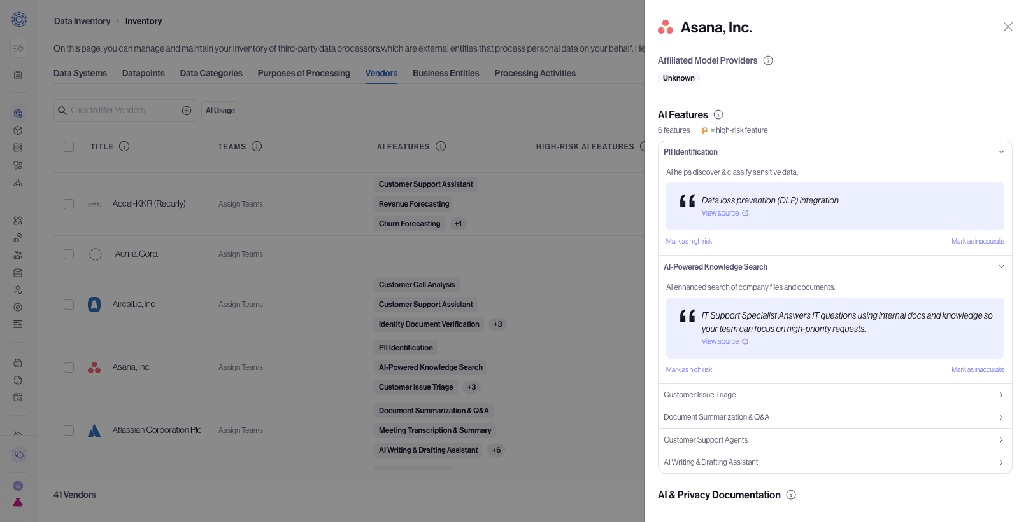Click Meeting Transcription & Summary tag

click(435, 430)
